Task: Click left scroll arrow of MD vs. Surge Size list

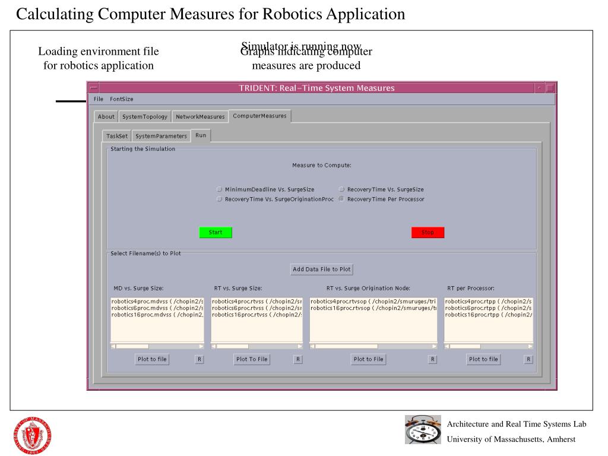Action: [113, 346]
